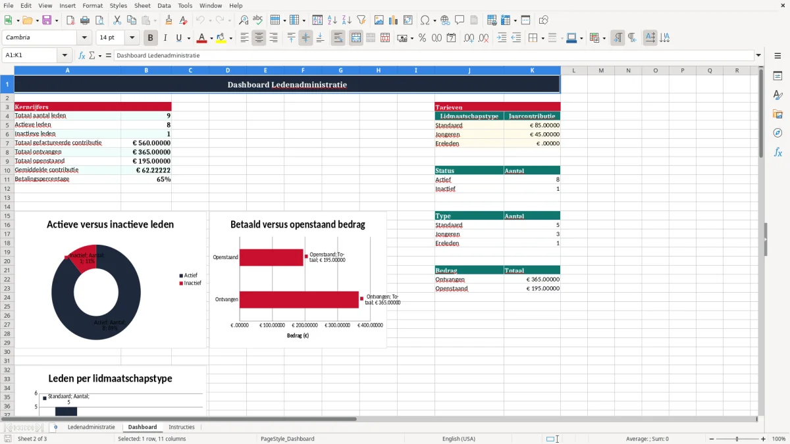The image size is (790, 444).
Task: Increase indent icon
Action: (x=502, y=38)
